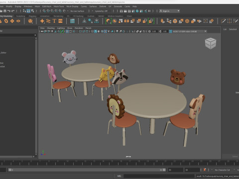Viewport: 239px width, 179px height.
Task: Toggle the first snap magnet icon
Action: [x=44, y=11]
